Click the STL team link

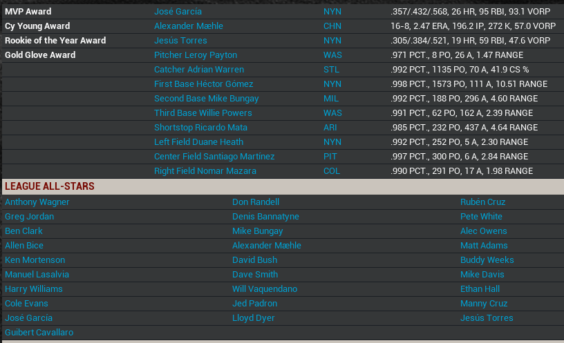point(331,70)
